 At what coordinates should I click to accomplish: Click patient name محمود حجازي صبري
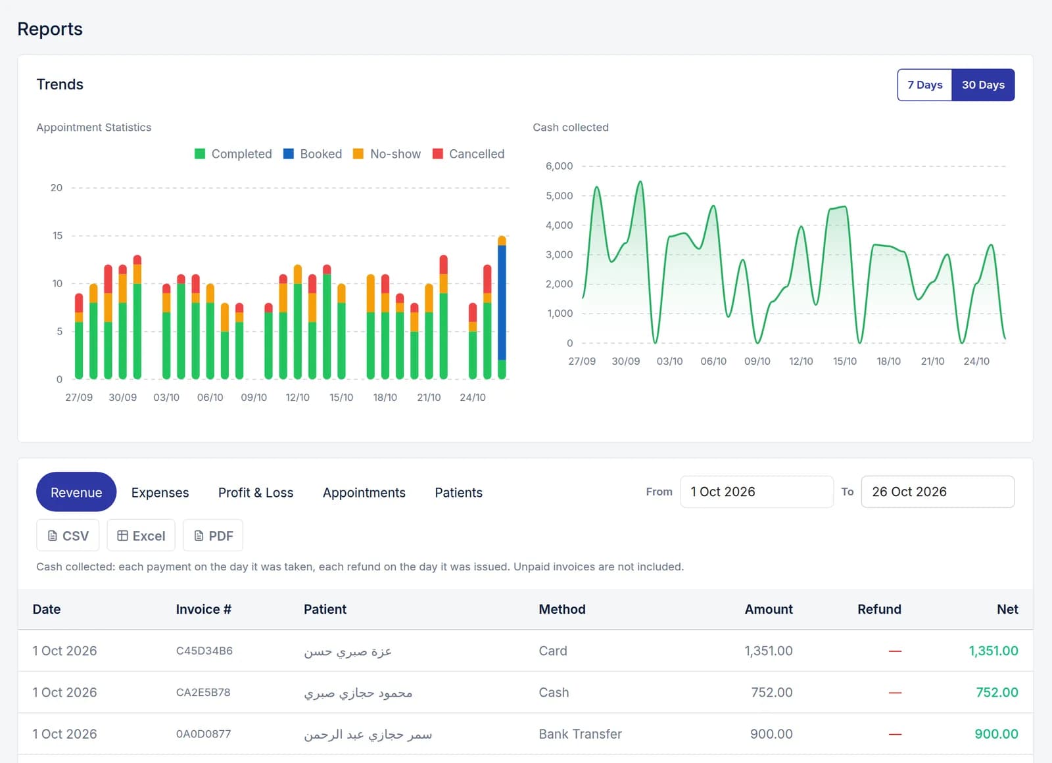(x=358, y=693)
